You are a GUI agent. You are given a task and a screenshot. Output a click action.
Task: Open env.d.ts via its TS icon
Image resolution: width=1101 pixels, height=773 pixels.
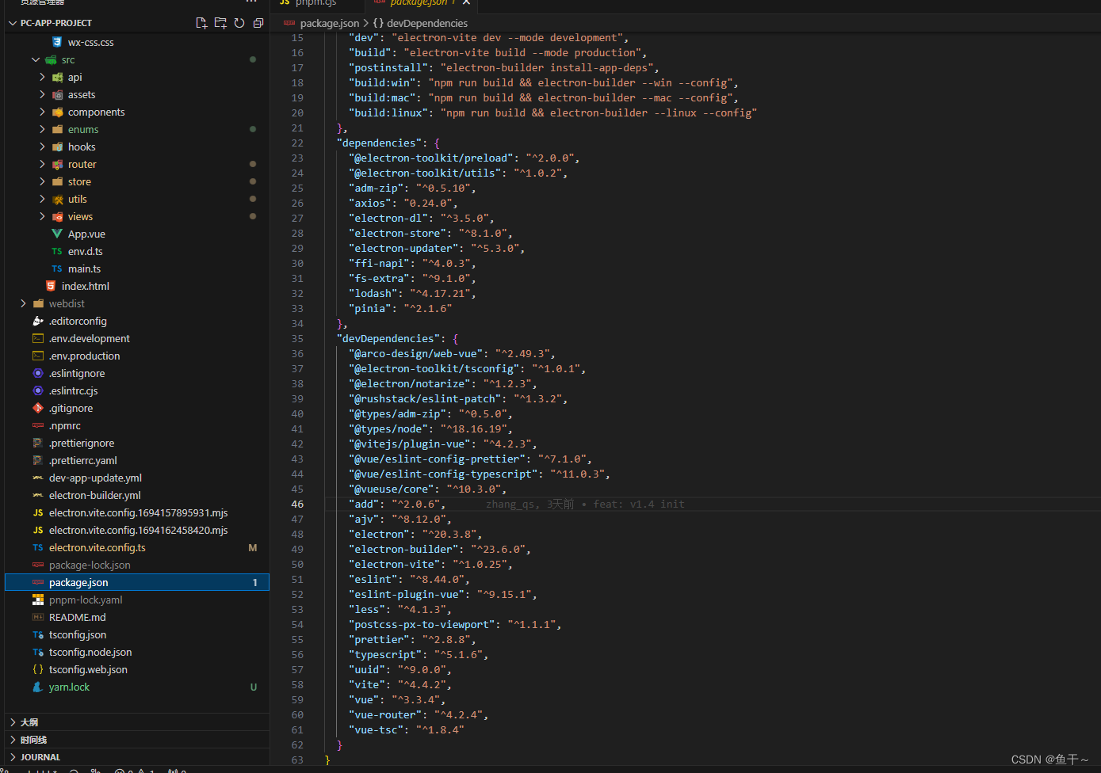57,251
